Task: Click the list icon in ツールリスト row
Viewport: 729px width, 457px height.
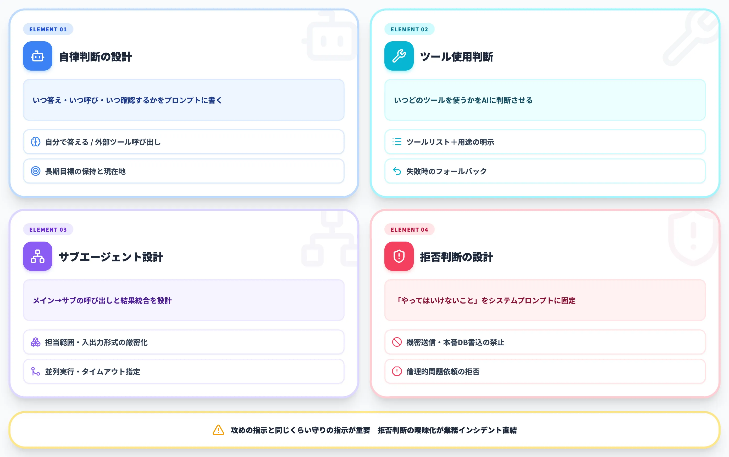Action: pos(397,142)
